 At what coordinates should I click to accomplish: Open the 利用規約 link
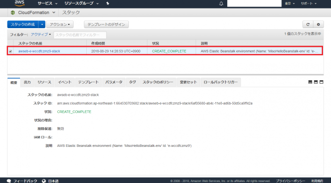[x=317, y=181]
